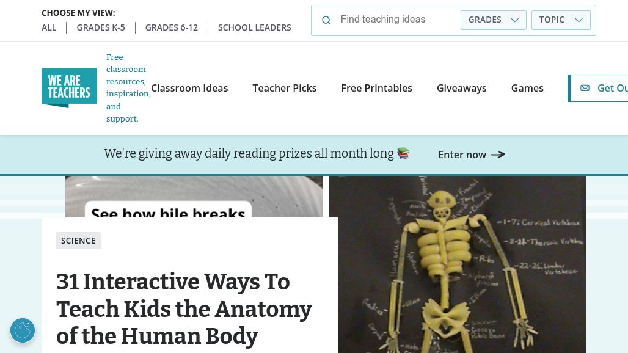Screen dimensions: 628x353
Task: Select the ALL view option
Action: click(49, 27)
